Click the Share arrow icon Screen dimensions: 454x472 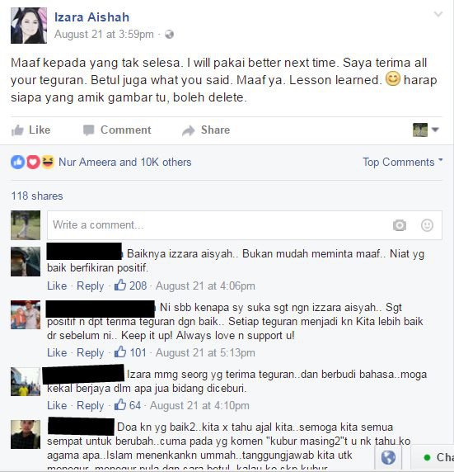[x=189, y=130]
